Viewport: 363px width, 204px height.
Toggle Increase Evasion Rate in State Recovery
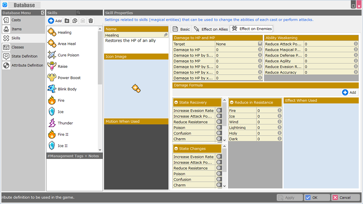[219, 110]
